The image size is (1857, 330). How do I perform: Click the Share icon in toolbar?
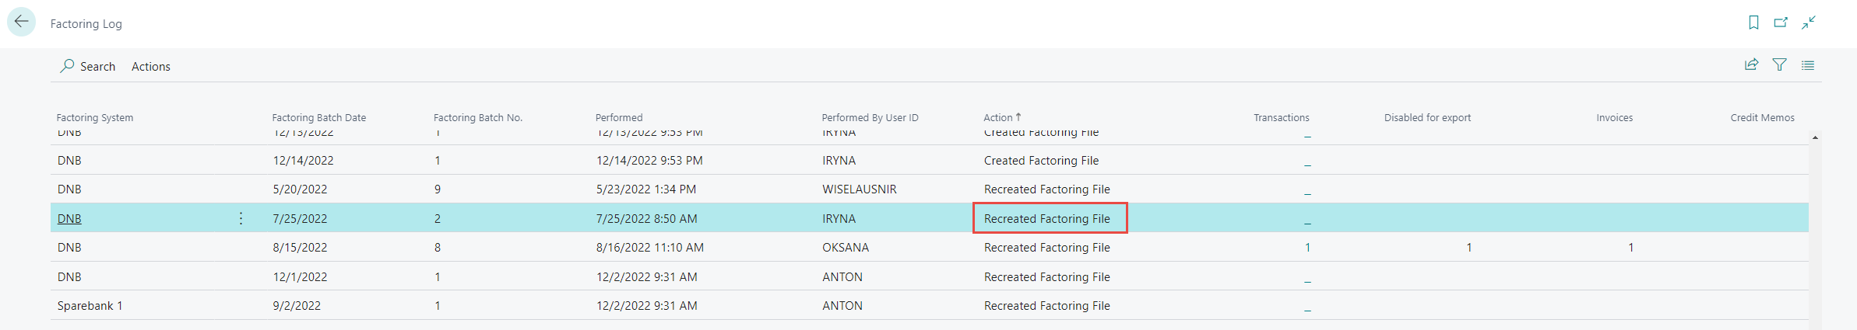(x=1751, y=65)
